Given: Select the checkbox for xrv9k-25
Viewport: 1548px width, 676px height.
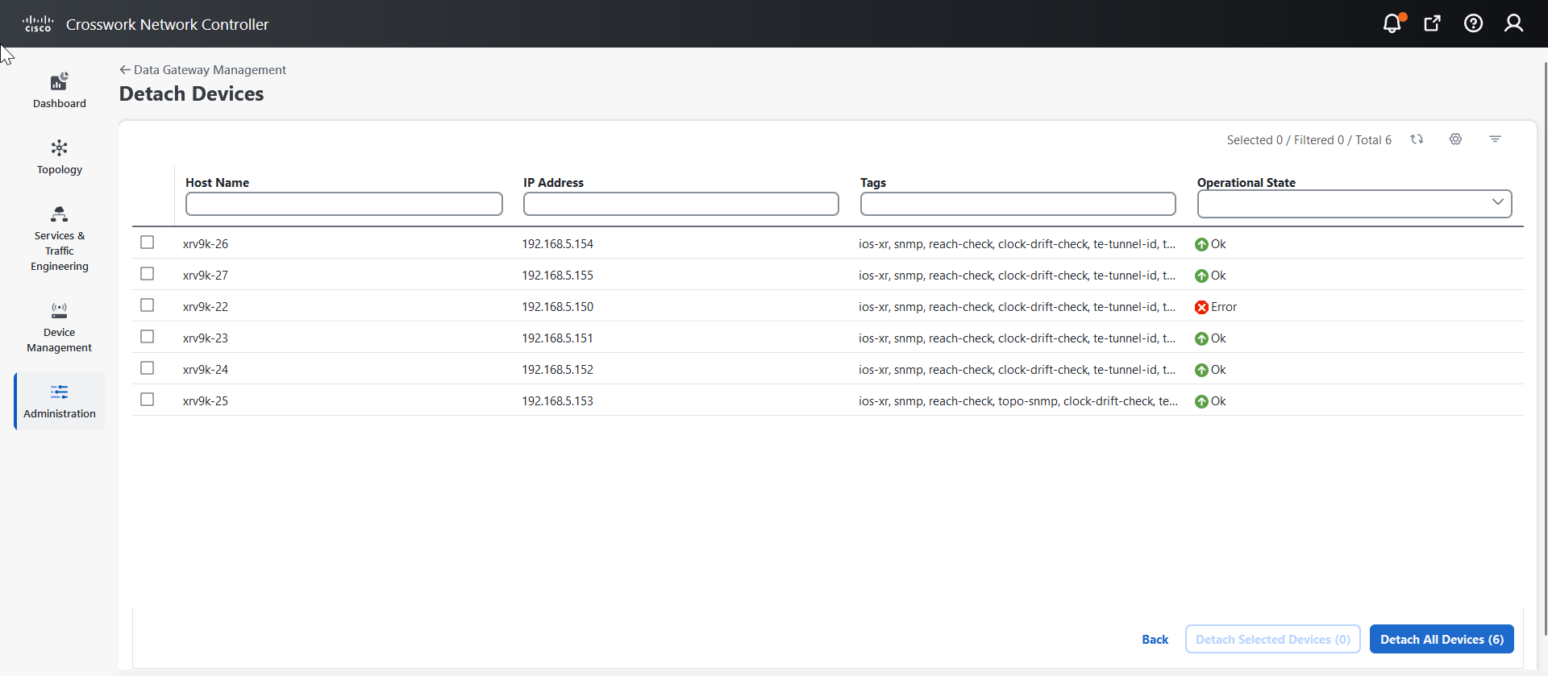Looking at the screenshot, I should point(147,400).
